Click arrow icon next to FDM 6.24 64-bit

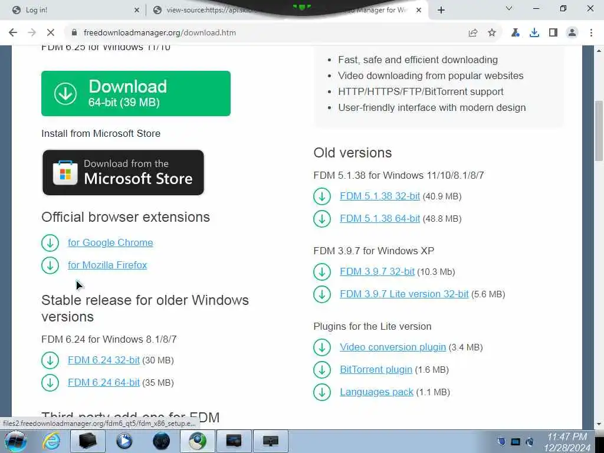coord(50,382)
